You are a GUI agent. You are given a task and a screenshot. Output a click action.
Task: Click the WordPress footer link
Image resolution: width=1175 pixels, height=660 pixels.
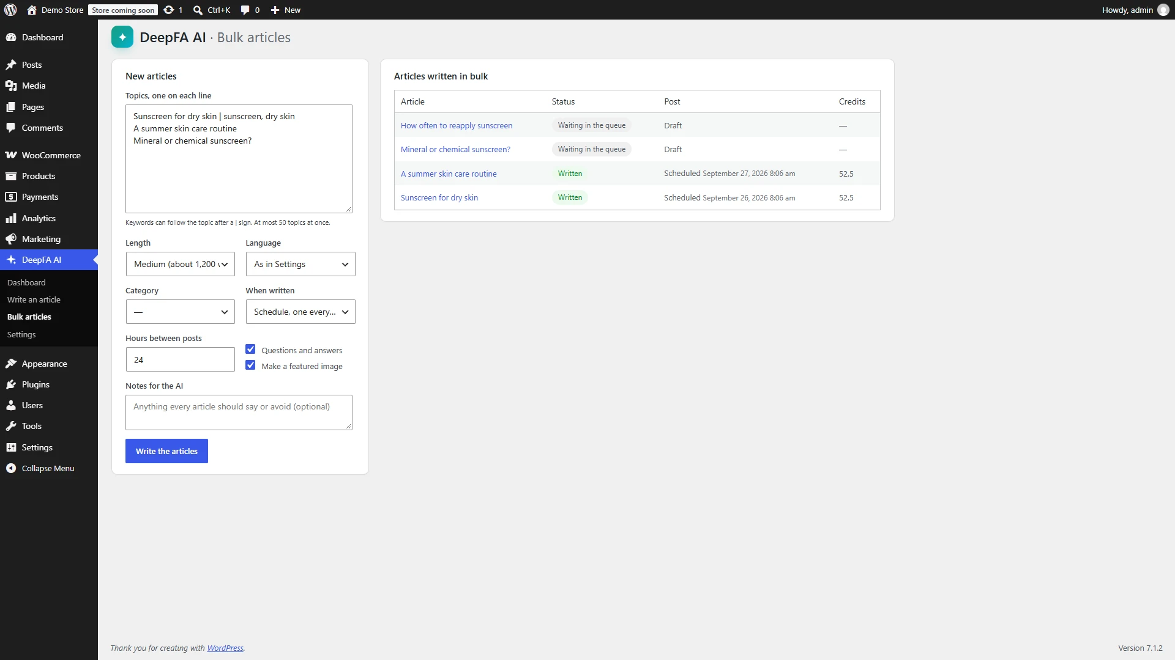(225, 648)
